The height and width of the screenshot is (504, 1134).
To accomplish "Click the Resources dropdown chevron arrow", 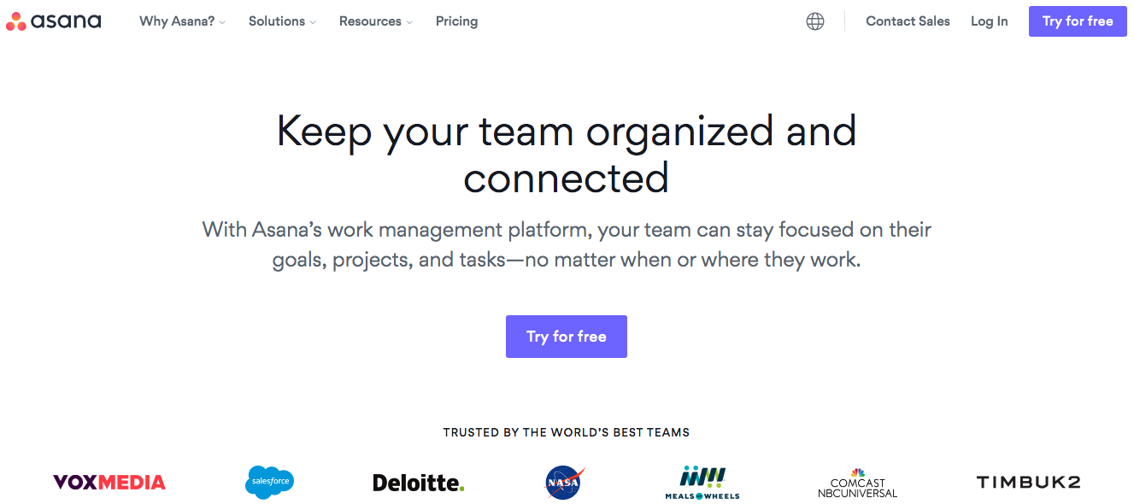I will click(409, 22).
